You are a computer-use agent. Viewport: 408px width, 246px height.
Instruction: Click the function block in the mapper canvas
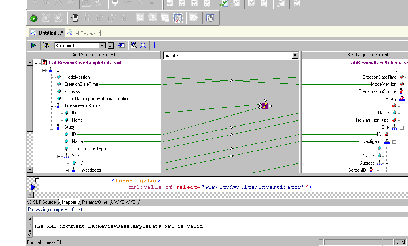pyautogui.click(x=265, y=106)
